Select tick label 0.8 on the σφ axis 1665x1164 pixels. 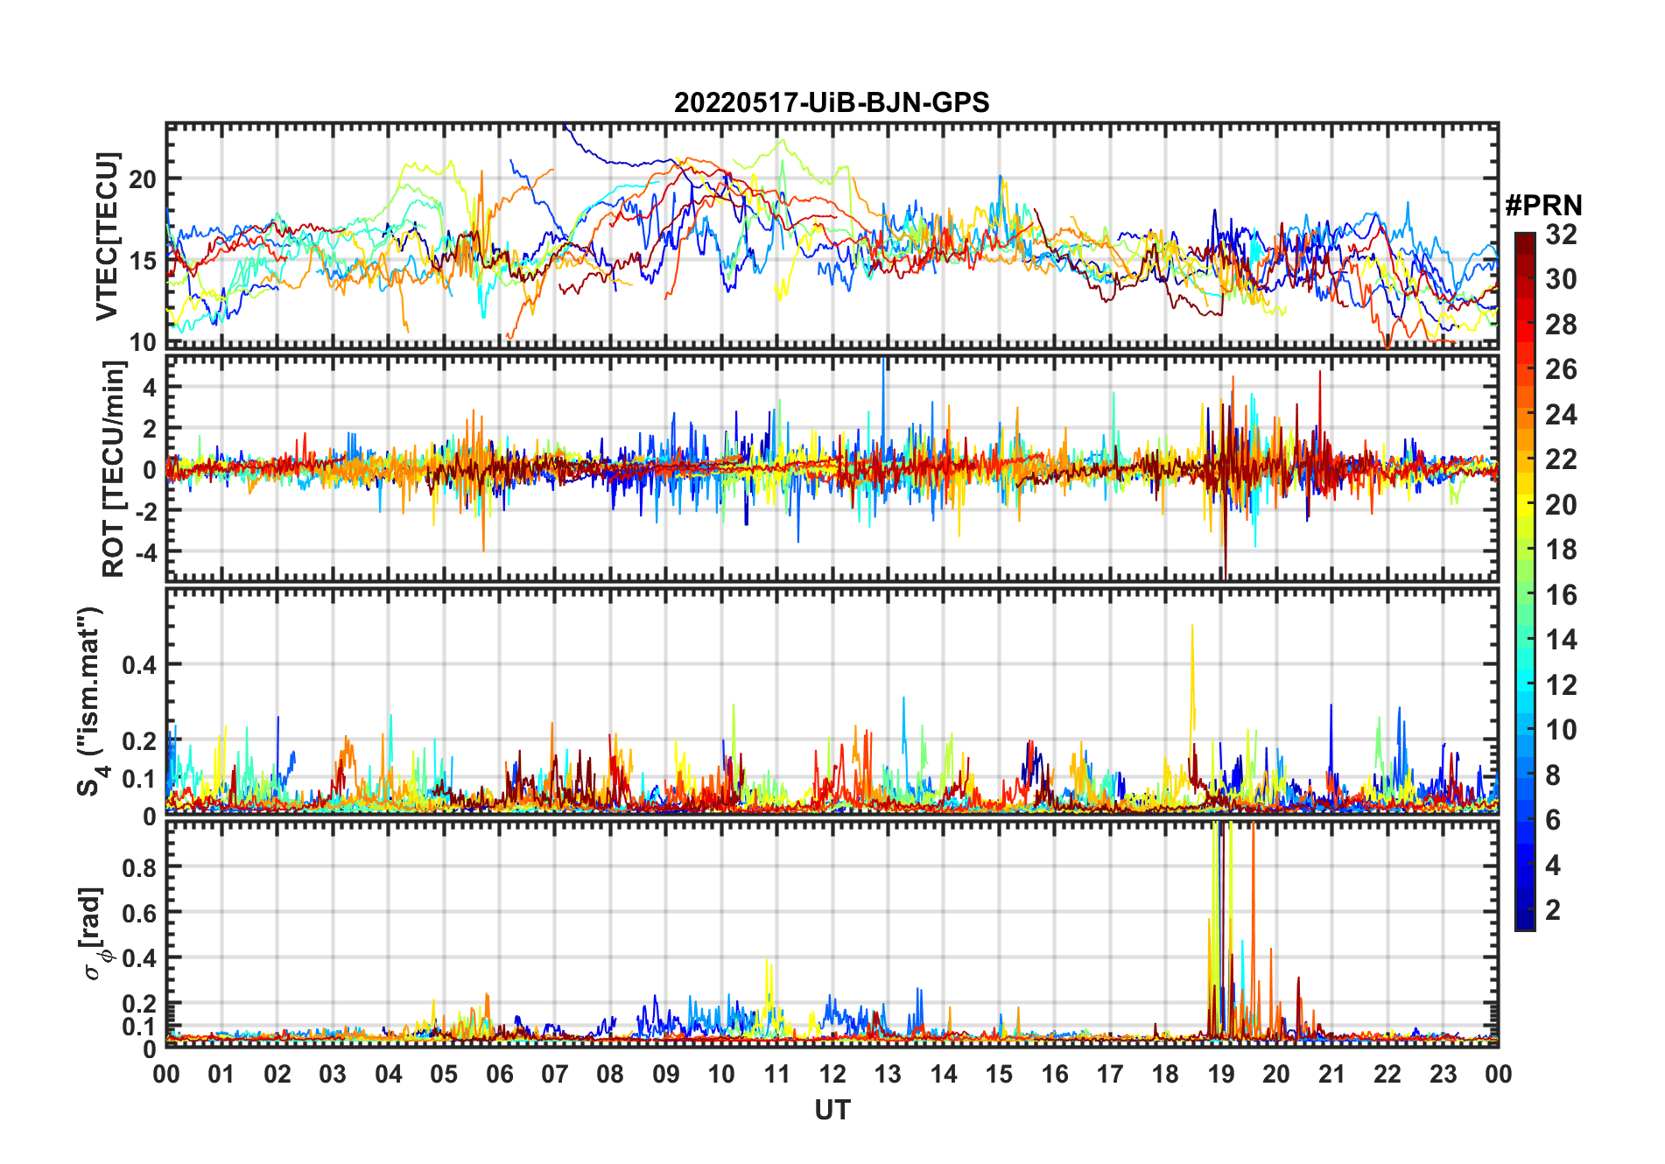(139, 867)
